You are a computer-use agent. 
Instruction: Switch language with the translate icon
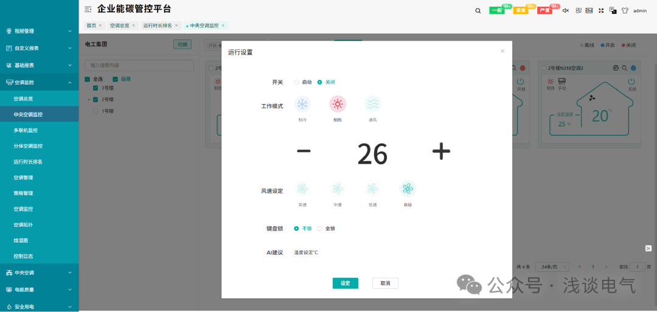point(613,10)
